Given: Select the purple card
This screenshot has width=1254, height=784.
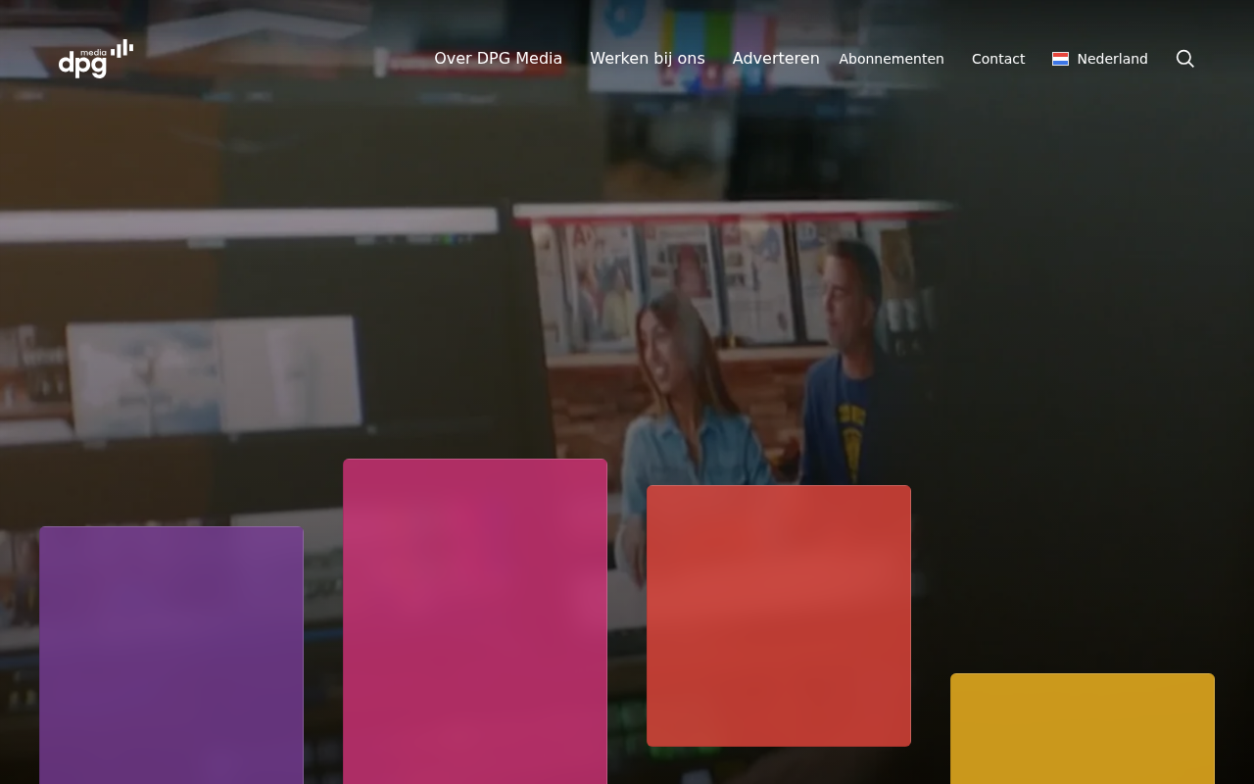Looking at the screenshot, I should pos(171,655).
